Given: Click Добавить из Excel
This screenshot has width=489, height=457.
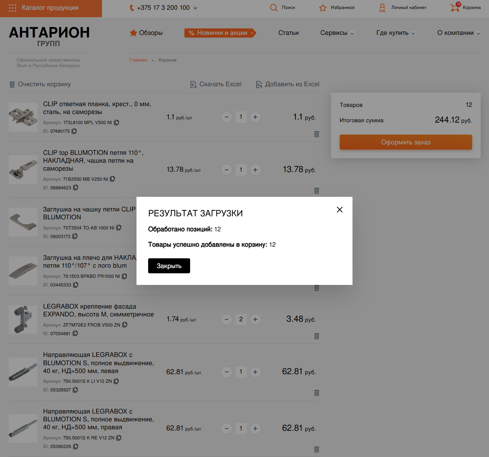Looking at the screenshot, I should 288,84.
